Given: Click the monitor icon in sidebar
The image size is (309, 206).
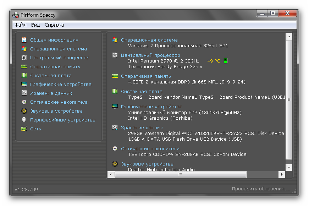Looking at the screenshot, I should tap(24, 84).
